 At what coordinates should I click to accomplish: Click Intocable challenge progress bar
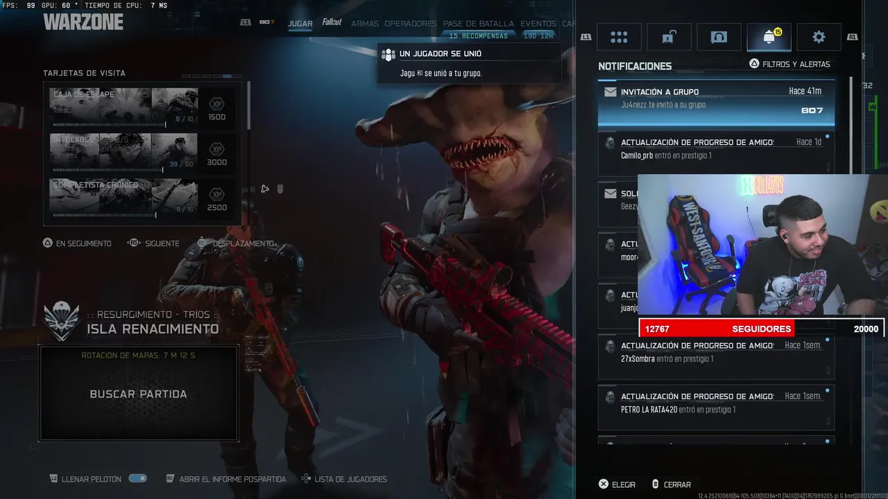click(x=108, y=170)
